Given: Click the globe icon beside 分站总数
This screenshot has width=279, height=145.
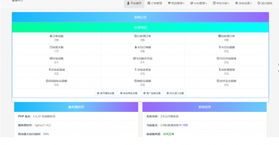Looking at the screenshot, I should click(x=51, y=58).
